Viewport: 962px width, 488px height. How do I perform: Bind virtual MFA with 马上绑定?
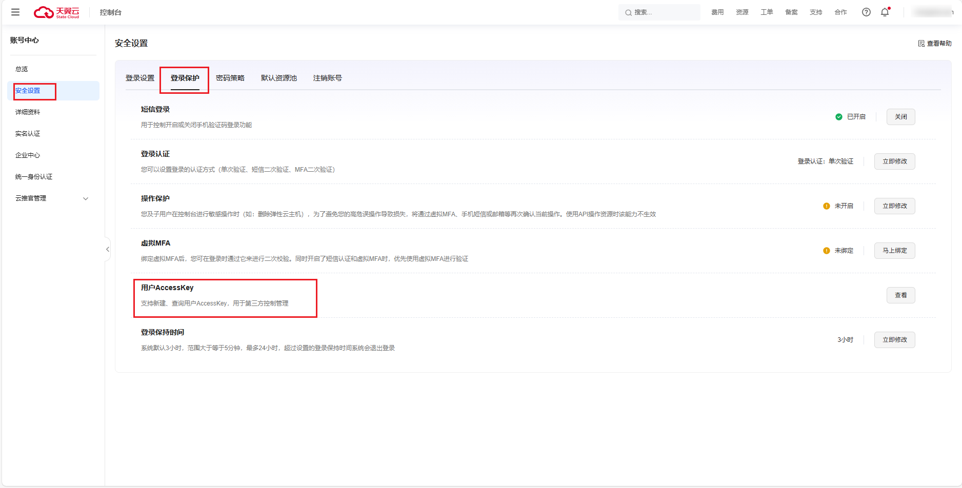pos(894,251)
